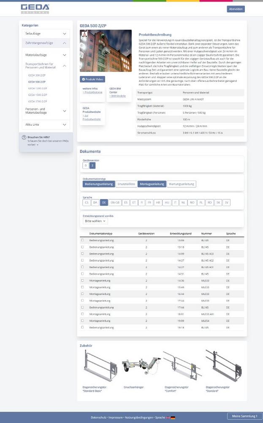This screenshot has width=263, height=423.
Task: Toggle language DE filter
Action: (104, 203)
